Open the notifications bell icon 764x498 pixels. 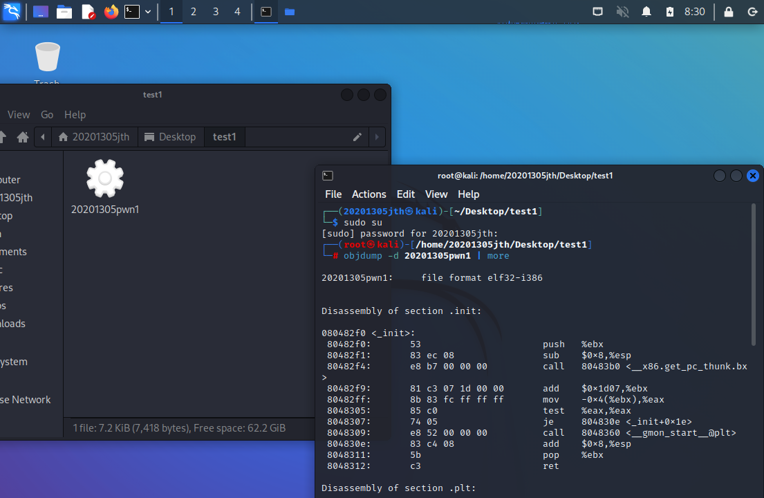(x=646, y=12)
